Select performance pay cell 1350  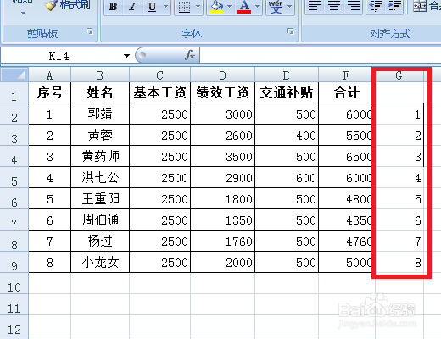(223, 220)
